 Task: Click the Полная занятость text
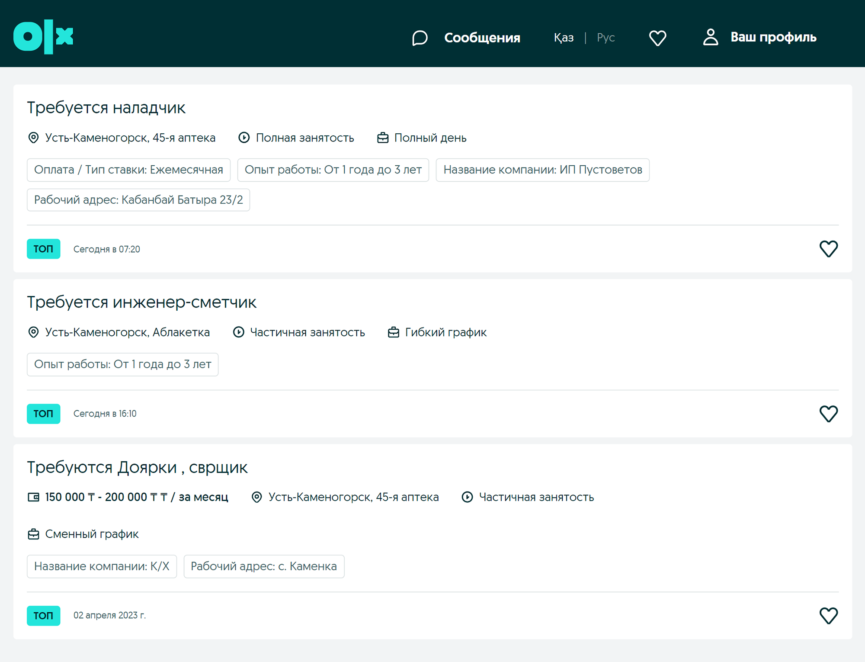point(305,138)
